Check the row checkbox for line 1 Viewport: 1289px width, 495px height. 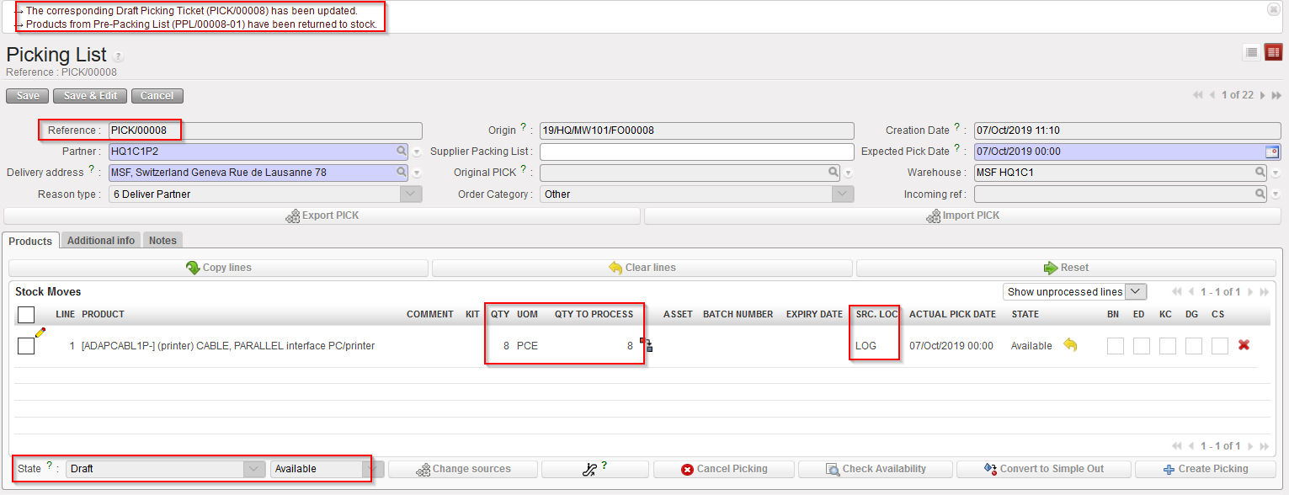pos(26,345)
